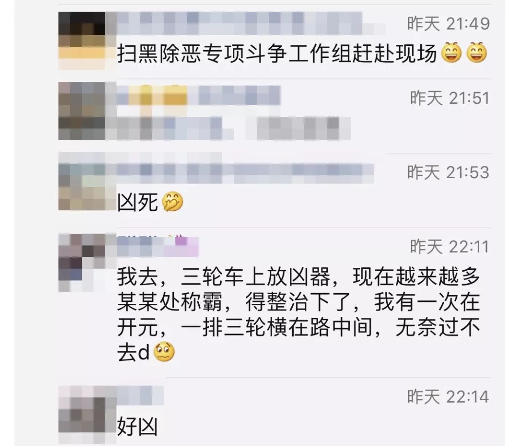Image resolution: width=526 pixels, height=446 pixels.
Task: Click the first grinning emoji after 赶赴现场
Action: coord(451,53)
